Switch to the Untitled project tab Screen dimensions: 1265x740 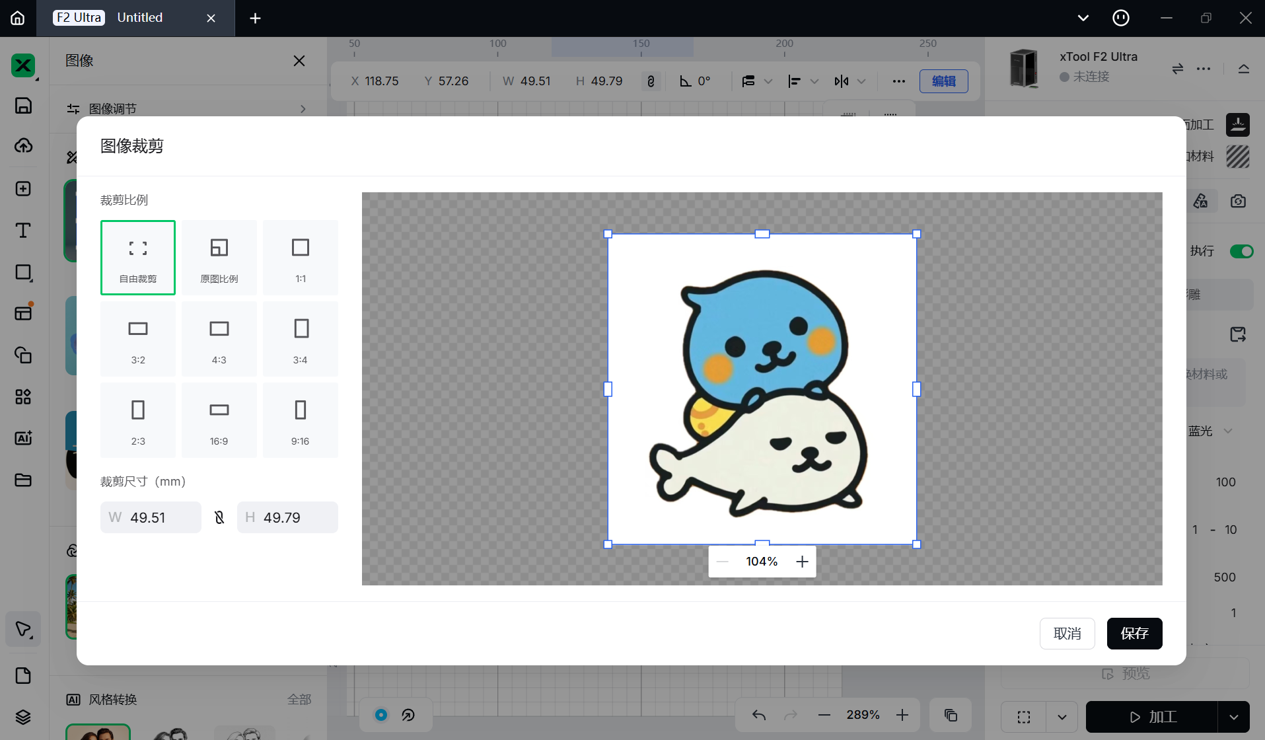click(x=139, y=18)
